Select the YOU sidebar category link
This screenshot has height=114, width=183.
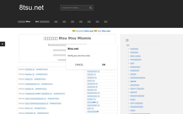pyautogui.click(x=136, y=60)
